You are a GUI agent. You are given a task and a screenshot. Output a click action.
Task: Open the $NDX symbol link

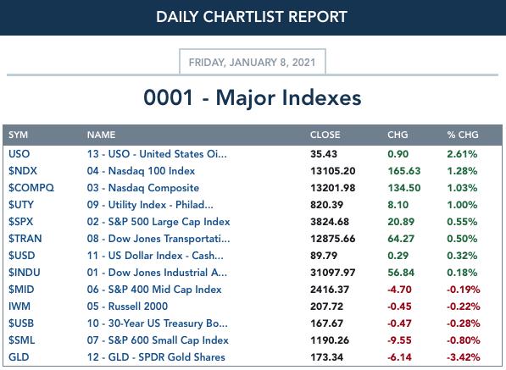(x=23, y=171)
